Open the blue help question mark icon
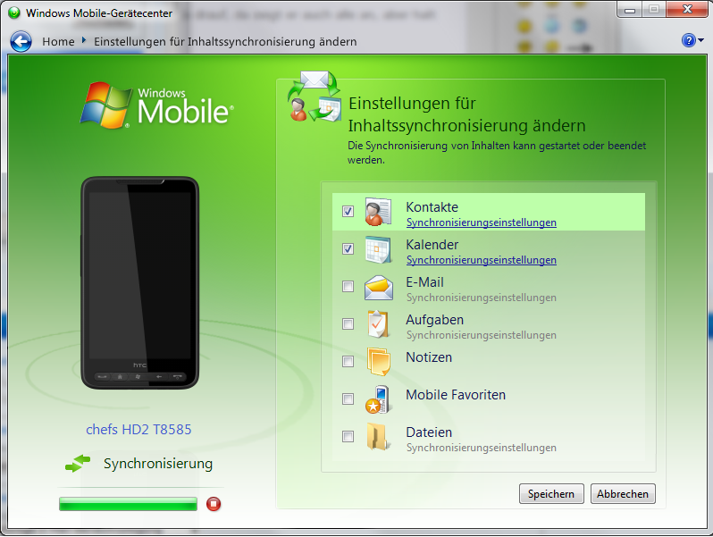Image resolution: width=713 pixels, height=537 pixels. [x=689, y=40]
